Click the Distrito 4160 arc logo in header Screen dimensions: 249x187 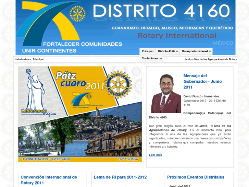tap(48, 24)
